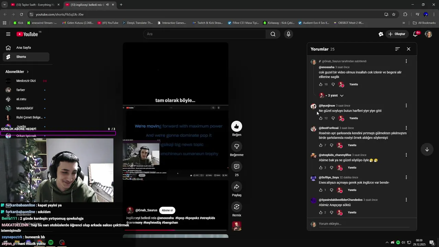
Task: Open the Remix option
Action: (237, 207)
